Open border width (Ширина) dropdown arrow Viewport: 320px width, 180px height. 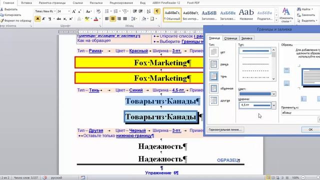[x=273, y=105]
